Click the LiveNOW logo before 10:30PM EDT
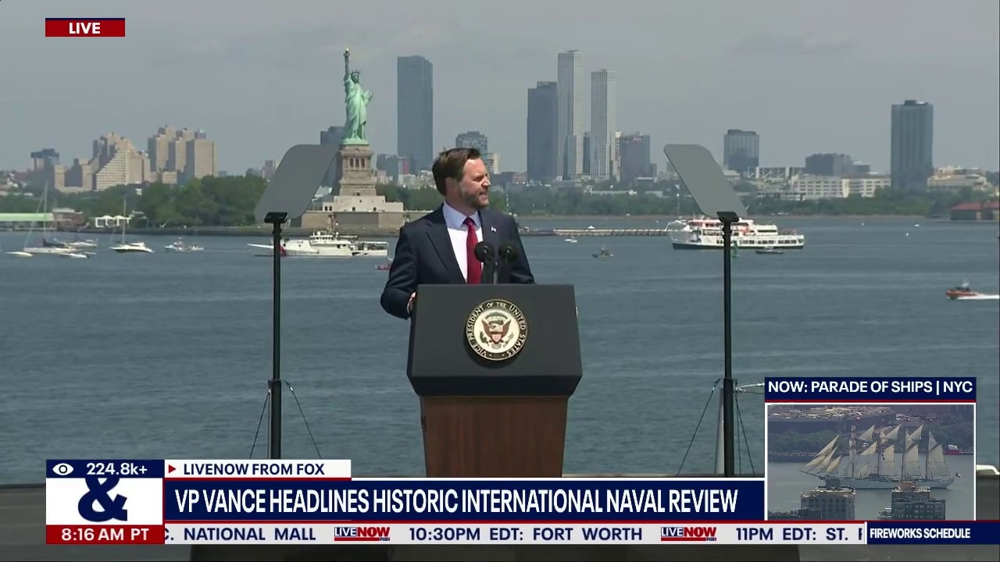Viewport: 1000px width, 562px height. click(362, 534)
